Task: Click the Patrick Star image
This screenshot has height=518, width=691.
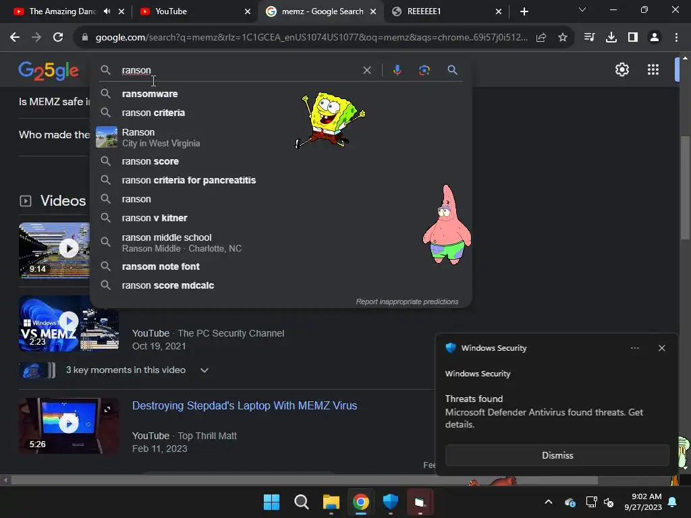Action: coord(447,225)
